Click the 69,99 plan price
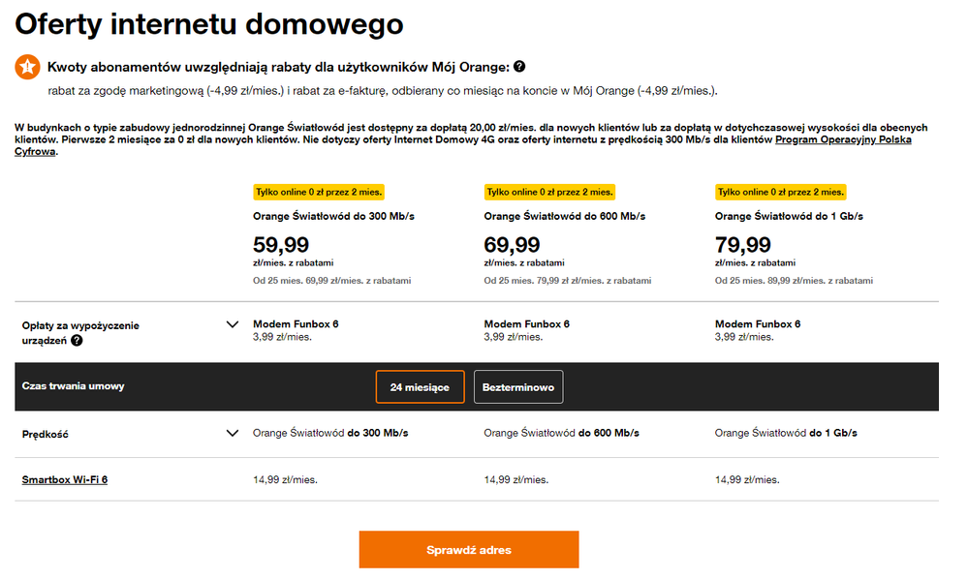 (512, 244)
